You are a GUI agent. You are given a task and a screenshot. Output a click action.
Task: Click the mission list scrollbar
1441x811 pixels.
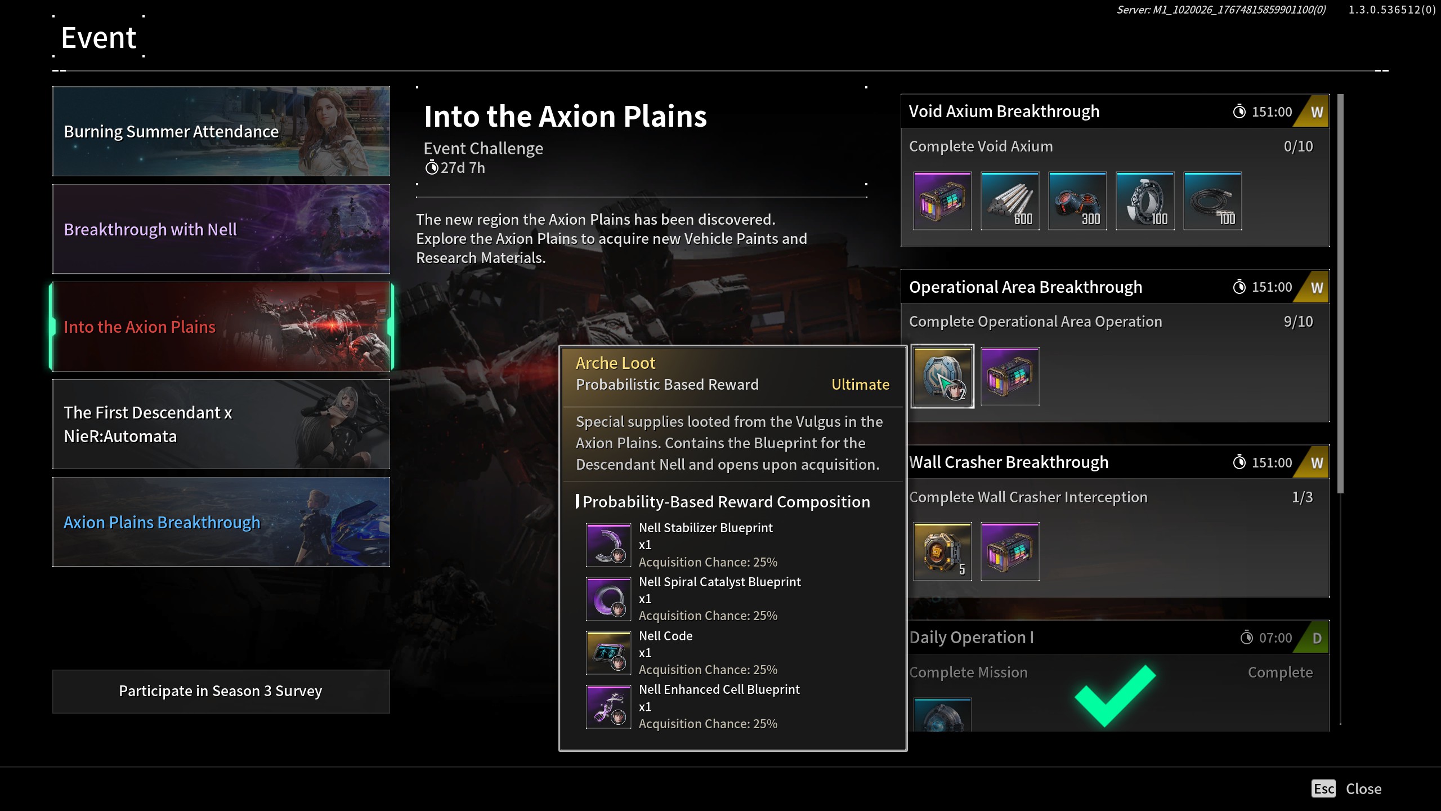(x=1340, y=294)
